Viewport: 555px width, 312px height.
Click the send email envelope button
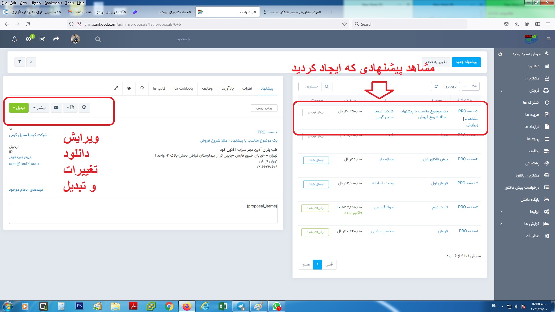click(56, 107)
